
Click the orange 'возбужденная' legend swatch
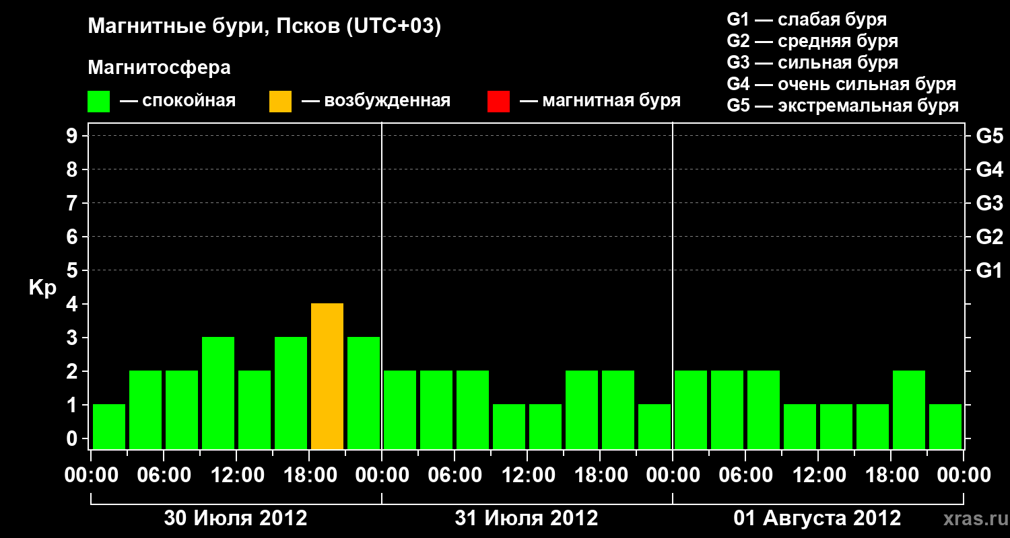pos(281,101)
